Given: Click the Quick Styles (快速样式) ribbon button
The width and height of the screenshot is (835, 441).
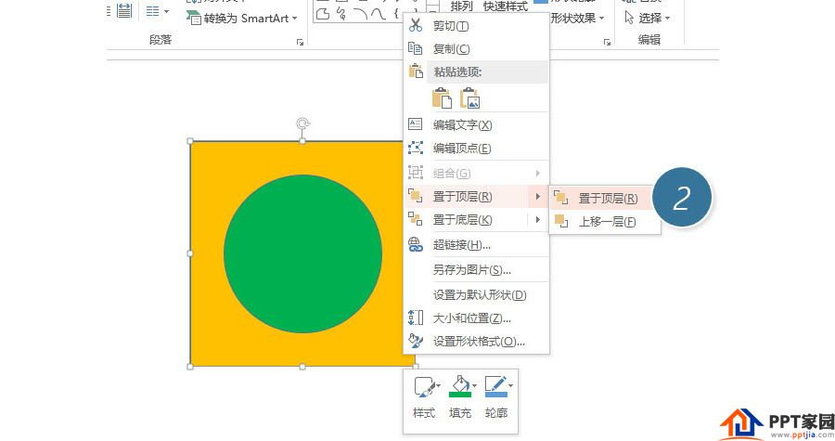Looking at the screenshot, I should pos(506,6).
